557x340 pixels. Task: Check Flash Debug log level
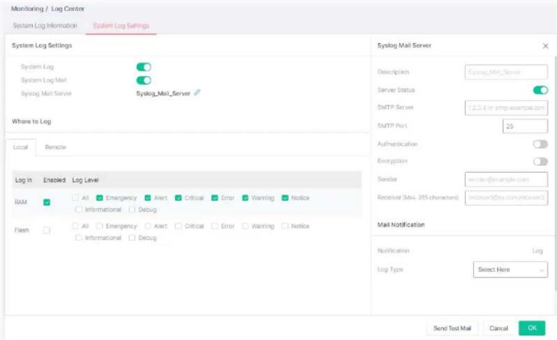click(132, 237)
